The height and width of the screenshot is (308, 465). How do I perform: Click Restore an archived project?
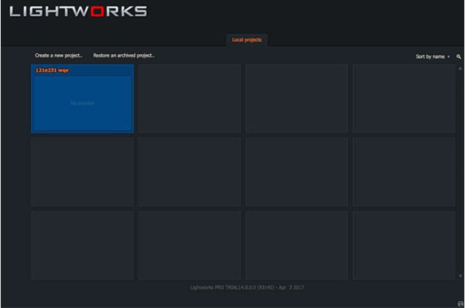[x=124, y=55]
